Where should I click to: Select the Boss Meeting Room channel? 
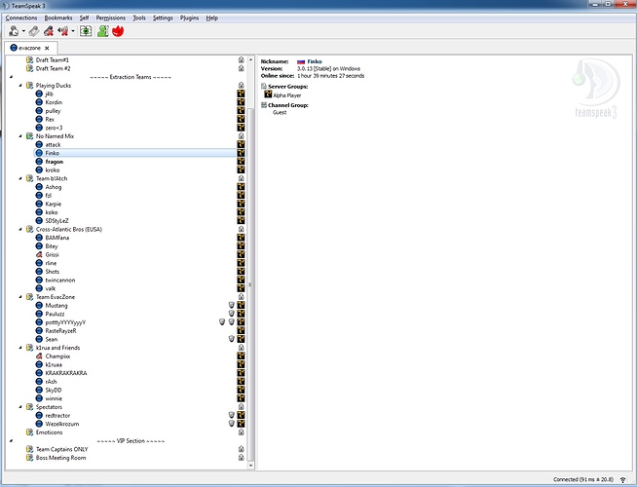click(x=60, y=458)
